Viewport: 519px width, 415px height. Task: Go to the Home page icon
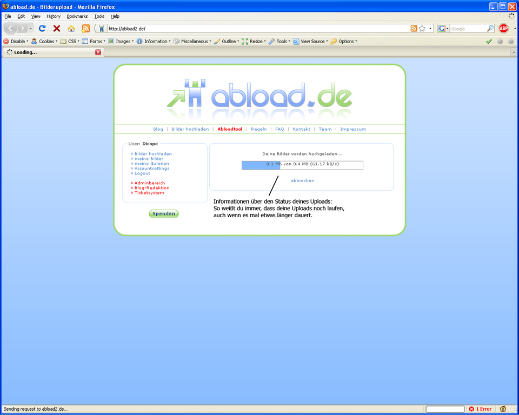[71, 29]
